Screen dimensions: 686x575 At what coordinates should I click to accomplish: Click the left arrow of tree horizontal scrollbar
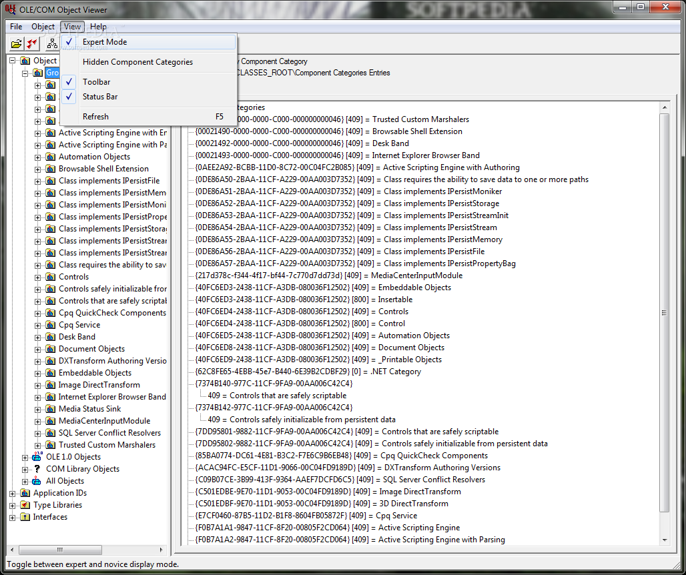12,550
